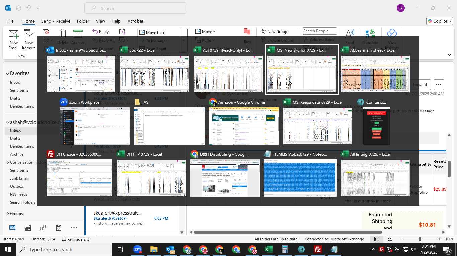Click the Read Aloud icon
The image size is (457, 256).
(350, 33)
